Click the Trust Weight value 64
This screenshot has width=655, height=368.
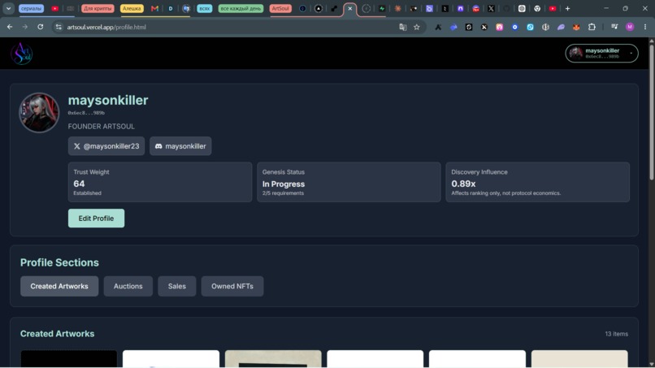[x=79, y=184]
